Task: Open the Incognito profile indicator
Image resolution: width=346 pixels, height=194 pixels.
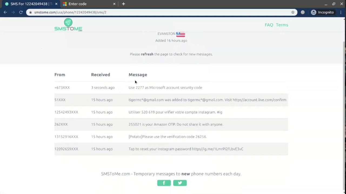Action: coord(323,12)
